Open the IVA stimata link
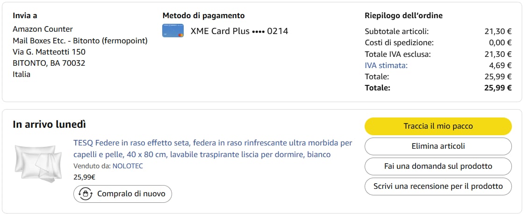This screenshot has width=532, height=221. pos(386,65)
